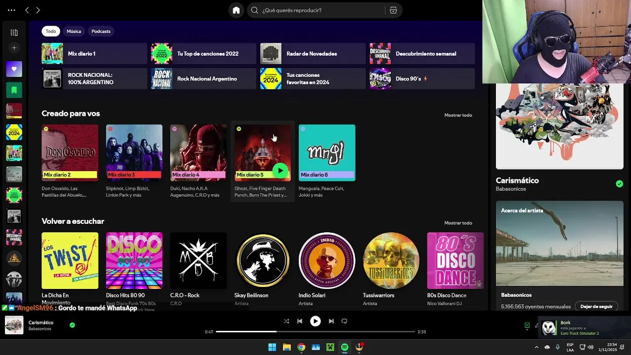Image resolution: width=631 pixels, height=355 pixels.
Task: Open Skay Beilinson artist card
Action: click(263, 269)
